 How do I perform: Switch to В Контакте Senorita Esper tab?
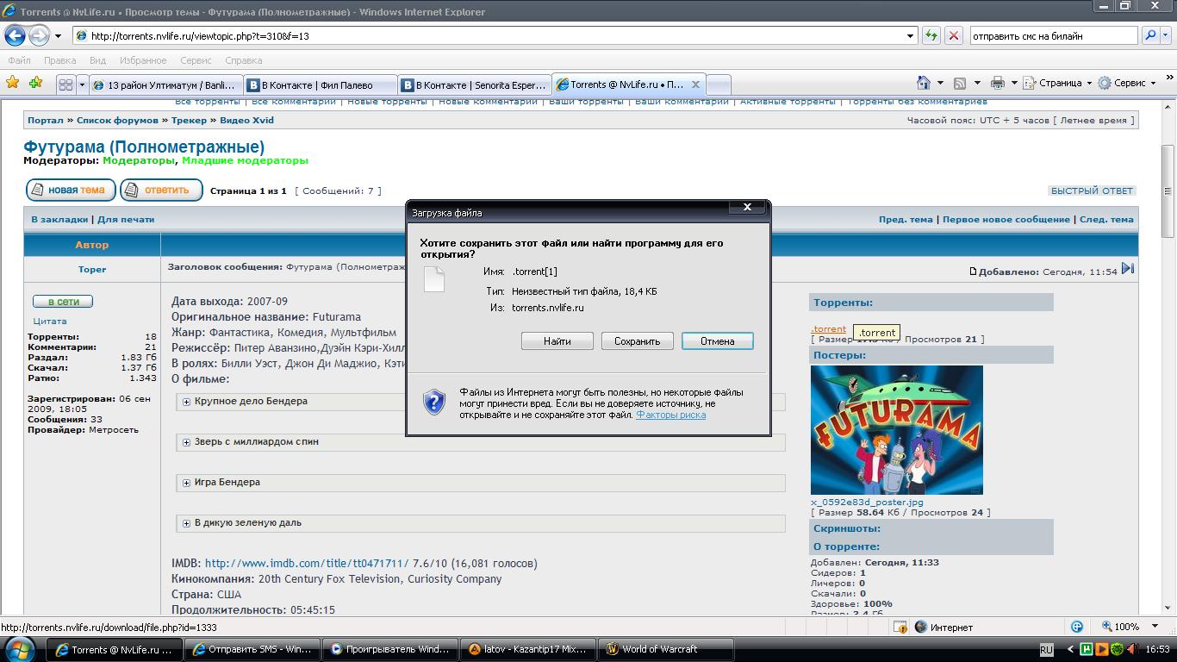474,84
